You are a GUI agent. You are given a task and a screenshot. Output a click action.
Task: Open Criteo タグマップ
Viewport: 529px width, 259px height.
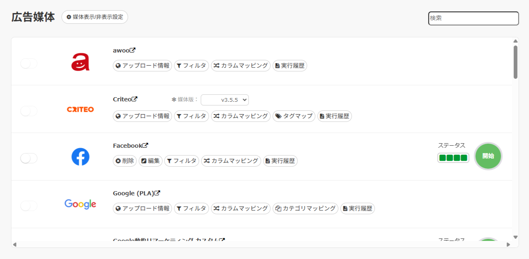[x=294, y=116]
